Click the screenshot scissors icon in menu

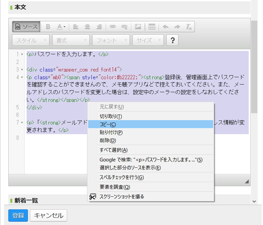[93, 196]
